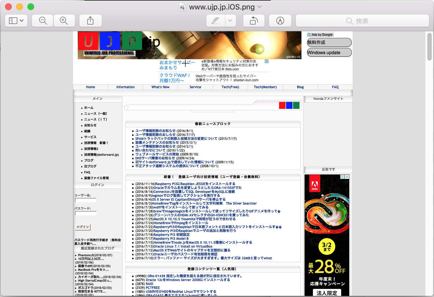This screenshot has width=434, height=297.
Task: Show the markup toolbar
Action: tap(280, 21)
